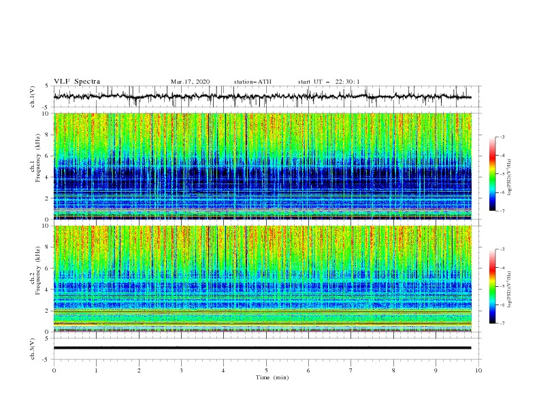Screen dimensions: 539x416
Task: Click the "3" tick on the time axis
Action: [x=181, y=370]
